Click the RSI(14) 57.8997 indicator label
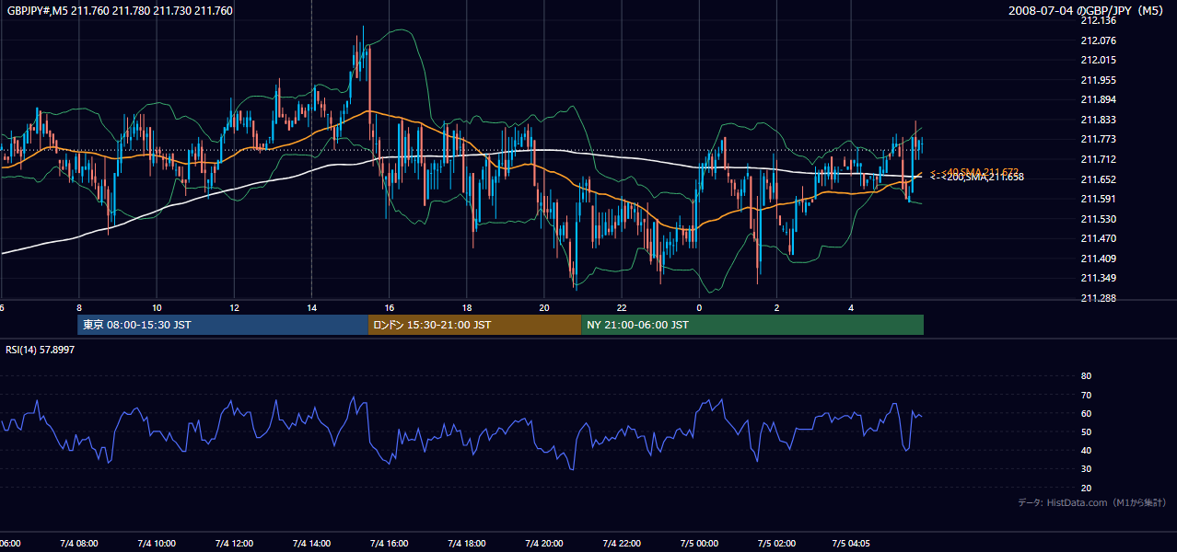Viewport: 1177px width, 552px height. 41,351
